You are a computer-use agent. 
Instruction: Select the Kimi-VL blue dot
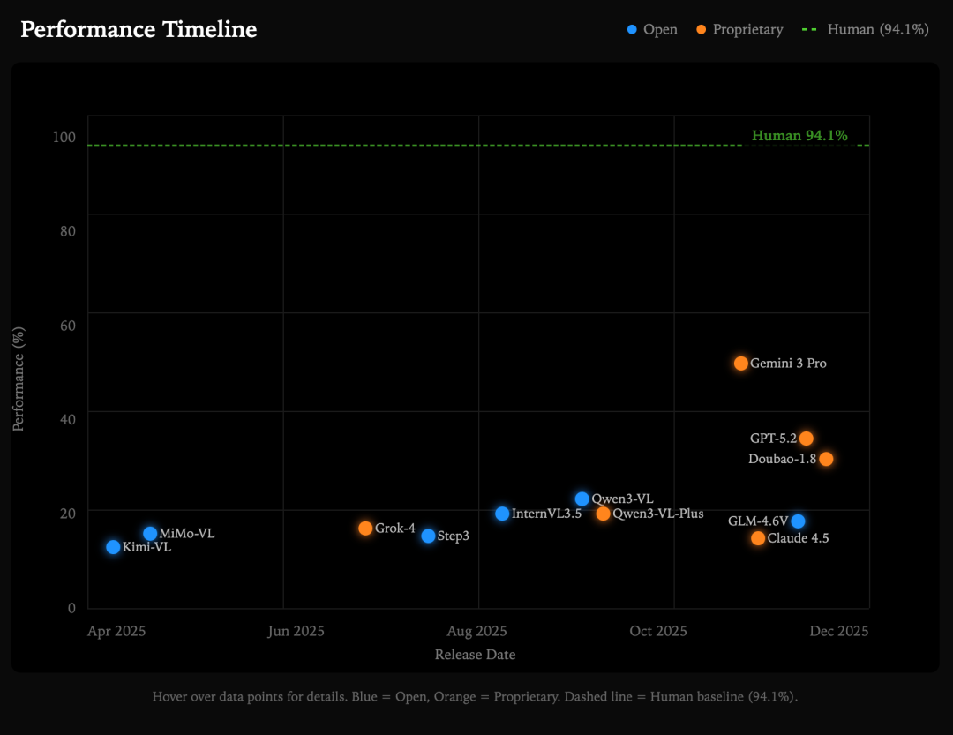113,547
